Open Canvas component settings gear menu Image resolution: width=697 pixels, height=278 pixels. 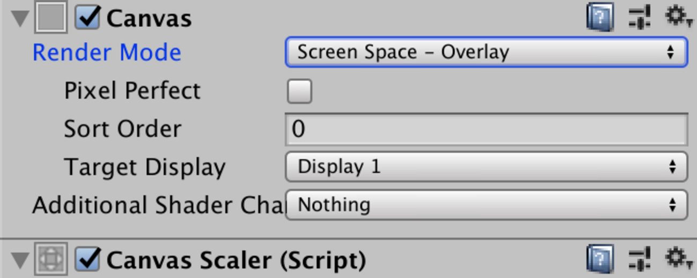[679, 17]
